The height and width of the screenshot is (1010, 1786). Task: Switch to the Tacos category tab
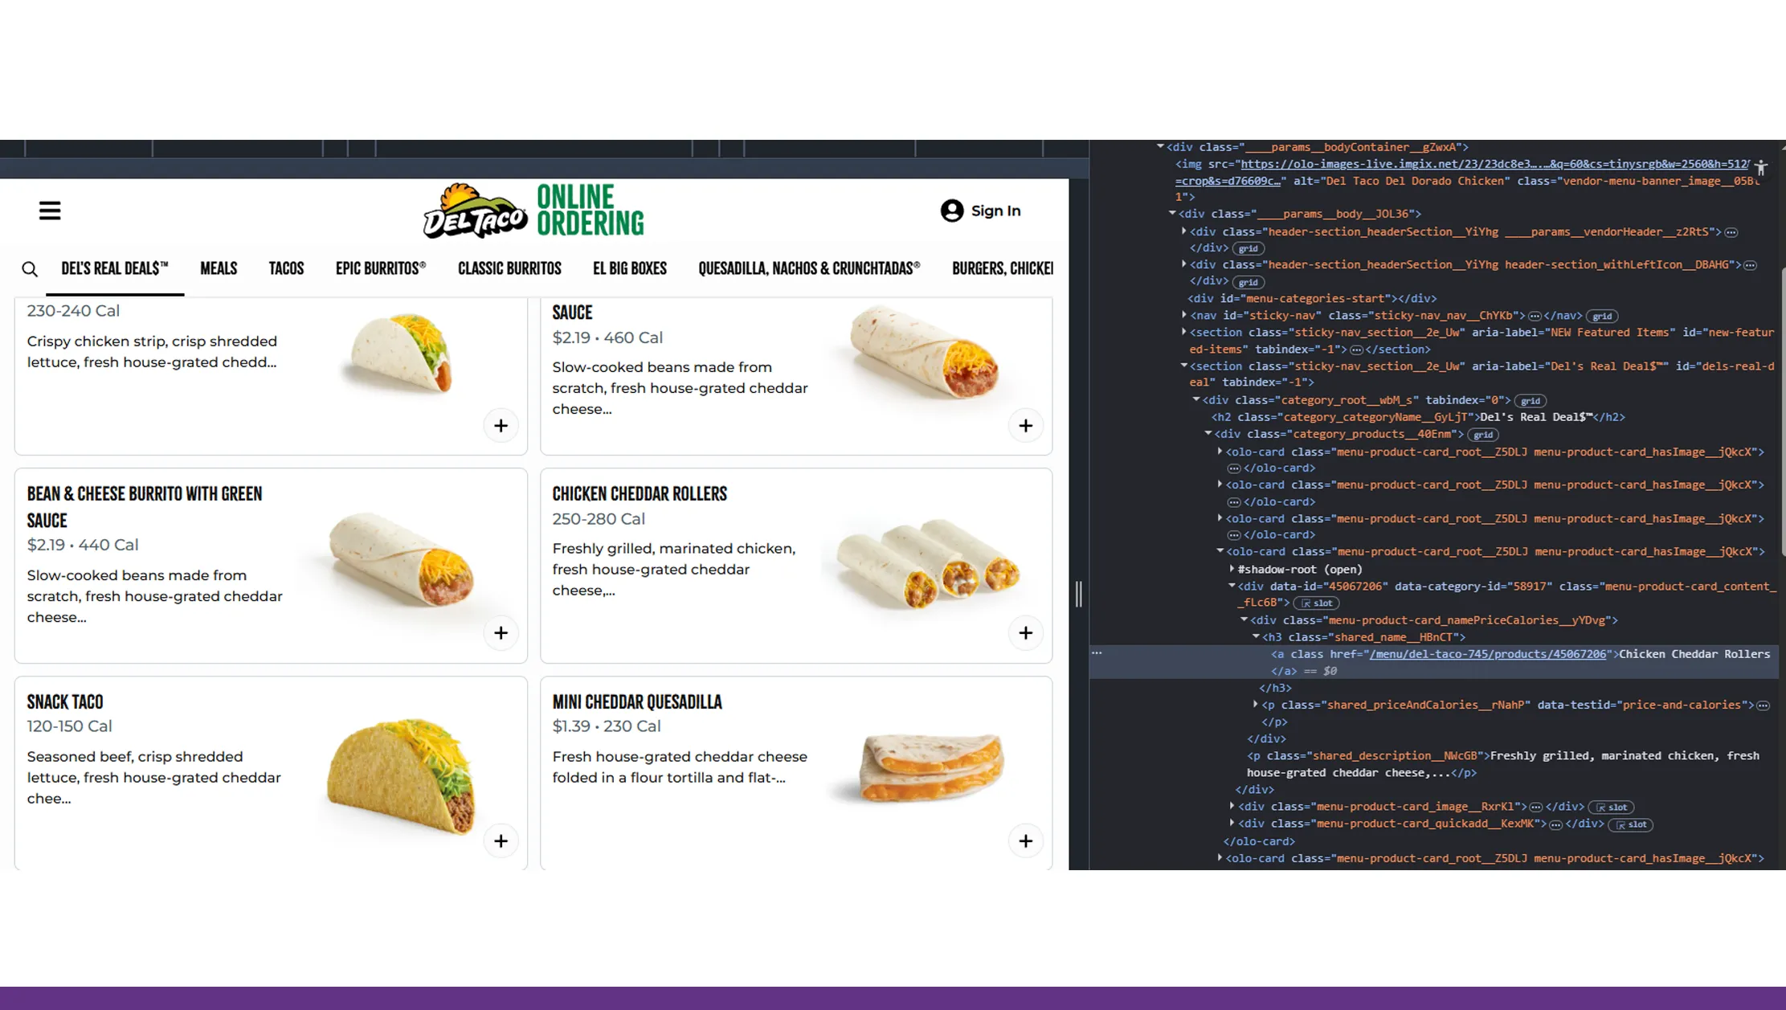point(286,268)
